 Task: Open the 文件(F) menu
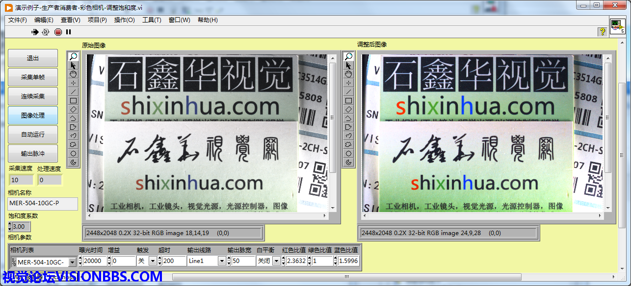tap(18, 20)
